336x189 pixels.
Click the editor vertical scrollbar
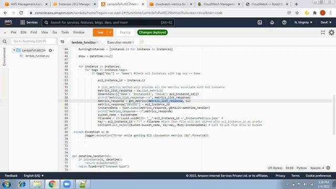(x=334, y=115)
